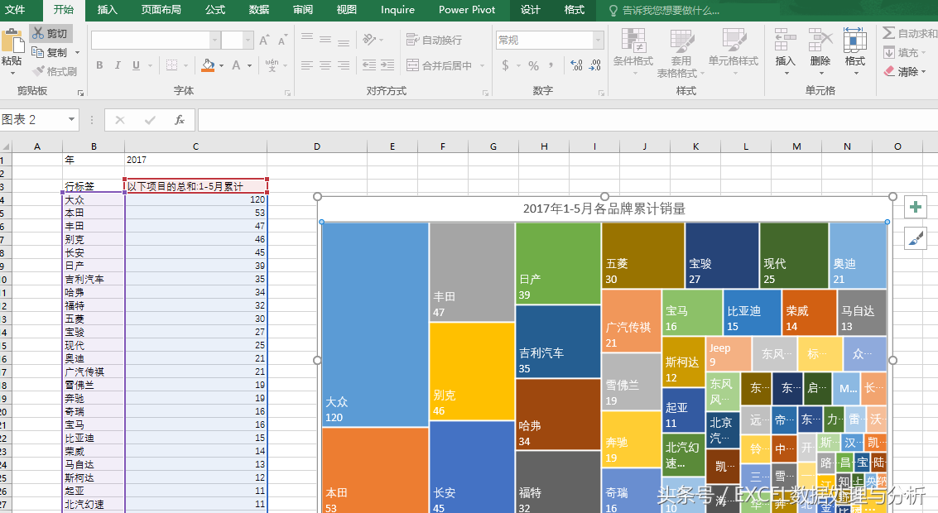Align text left in cell

tap(307, 65)
